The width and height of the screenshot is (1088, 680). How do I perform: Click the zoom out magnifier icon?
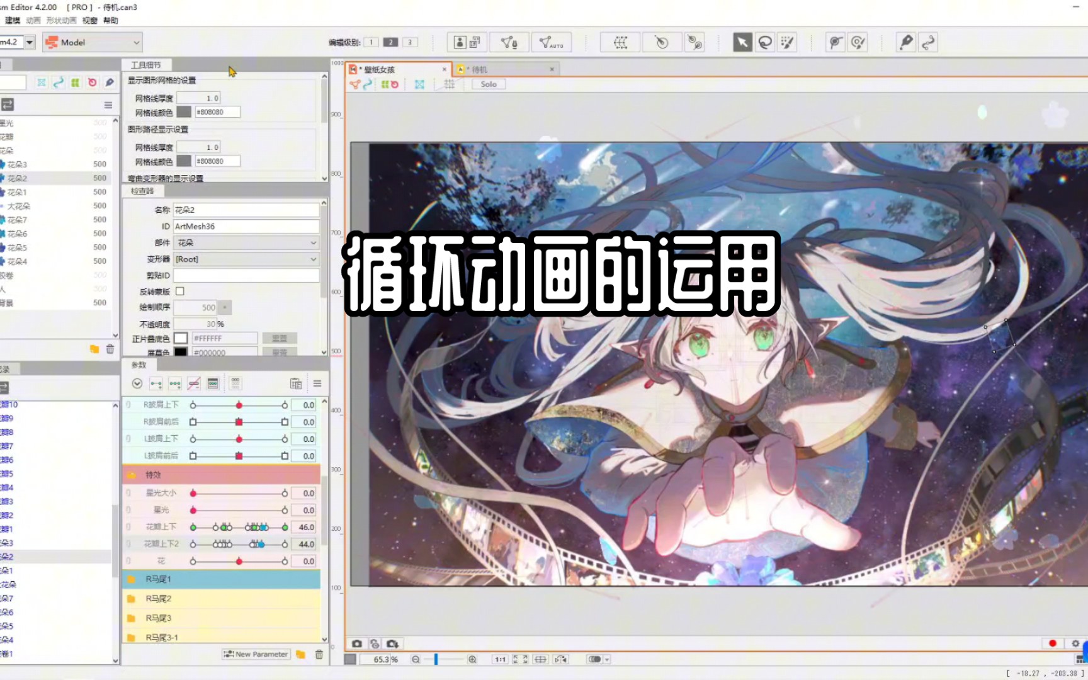tap(416, 659)
